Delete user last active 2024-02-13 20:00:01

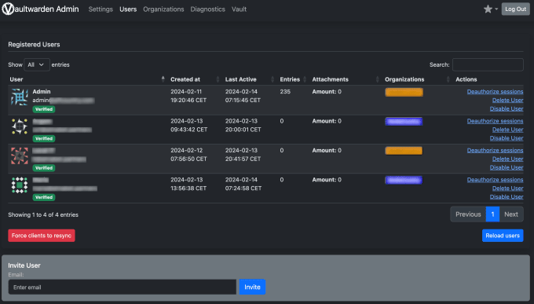(508, 130)
